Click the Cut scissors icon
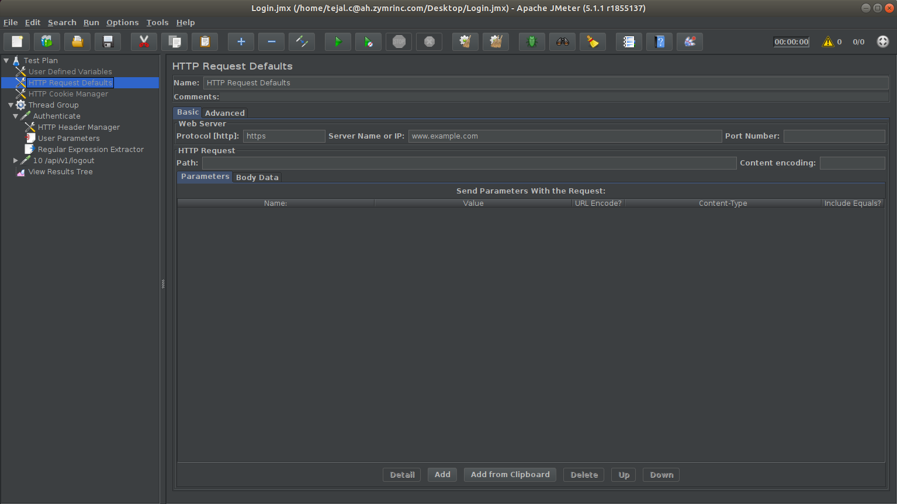Image resolution: width=897 pixels, height=504 pixels. (x=144, y=42)
